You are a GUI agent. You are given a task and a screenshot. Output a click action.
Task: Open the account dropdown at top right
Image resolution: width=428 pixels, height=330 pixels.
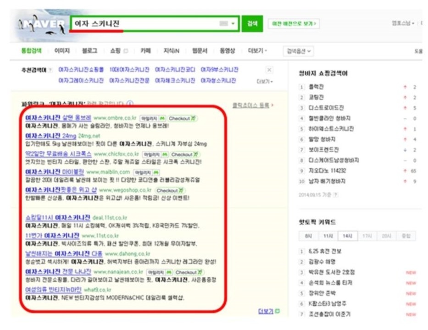pos(403,23)
